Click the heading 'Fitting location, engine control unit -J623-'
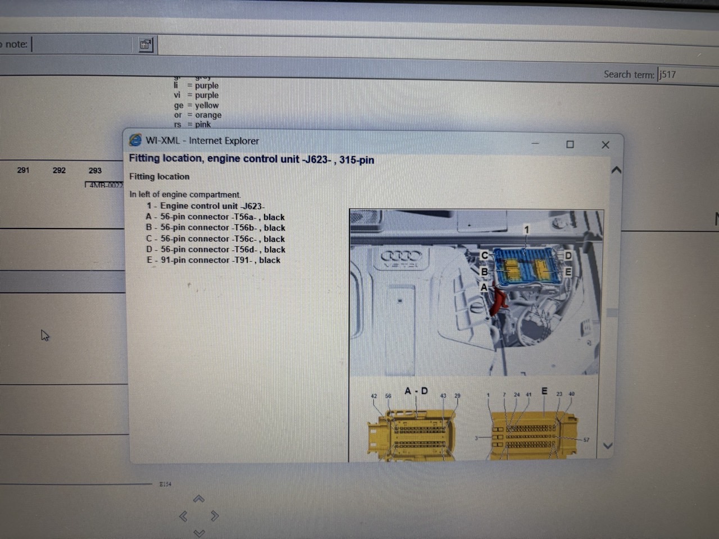Viewport: 719px width, 539px height. point(252,159)
